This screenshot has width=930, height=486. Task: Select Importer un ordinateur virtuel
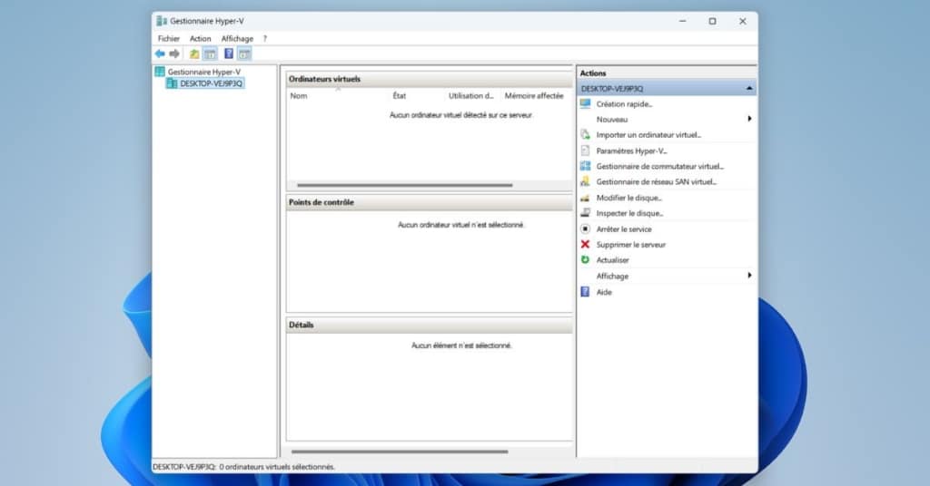click(648, 135)
